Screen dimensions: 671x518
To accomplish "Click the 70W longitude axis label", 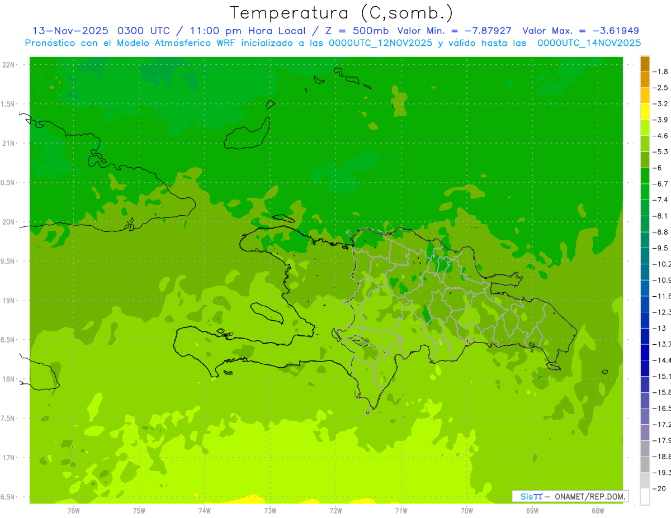I will click(466, 511).
